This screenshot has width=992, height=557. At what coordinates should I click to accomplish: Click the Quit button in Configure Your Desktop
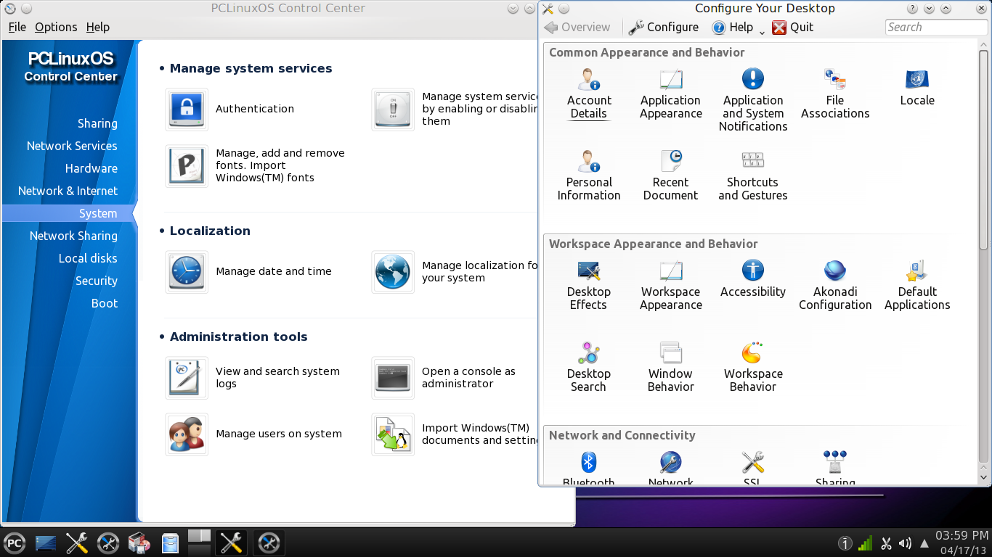click(x=792, y=28)
